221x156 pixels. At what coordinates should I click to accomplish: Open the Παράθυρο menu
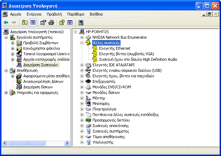pyautogui.click(x=76, y=14)
